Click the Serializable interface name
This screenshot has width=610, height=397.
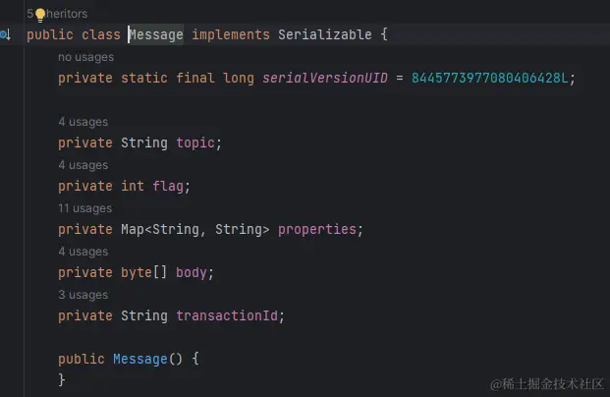325,34
